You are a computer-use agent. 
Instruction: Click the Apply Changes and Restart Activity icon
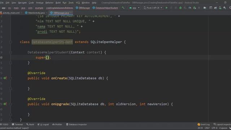click(x=171, y=8)
